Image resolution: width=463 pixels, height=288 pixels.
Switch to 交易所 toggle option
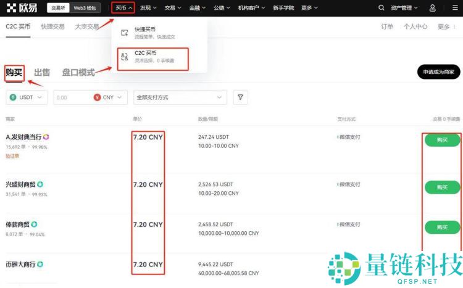(58, 8)
